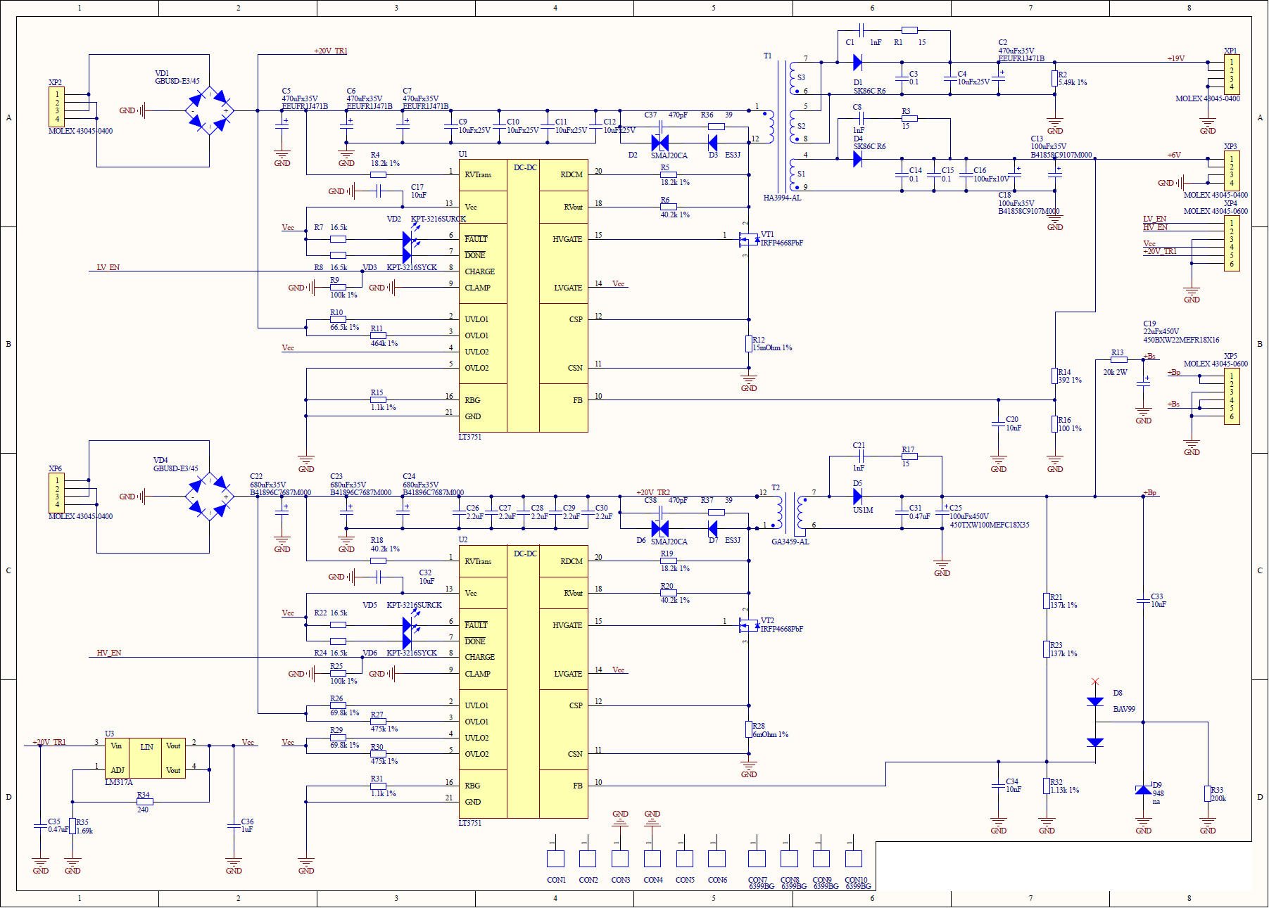Click the CON10 6399BG pad
The width and height of the screenshot is (1269, 908).
(x=854, y=859)
